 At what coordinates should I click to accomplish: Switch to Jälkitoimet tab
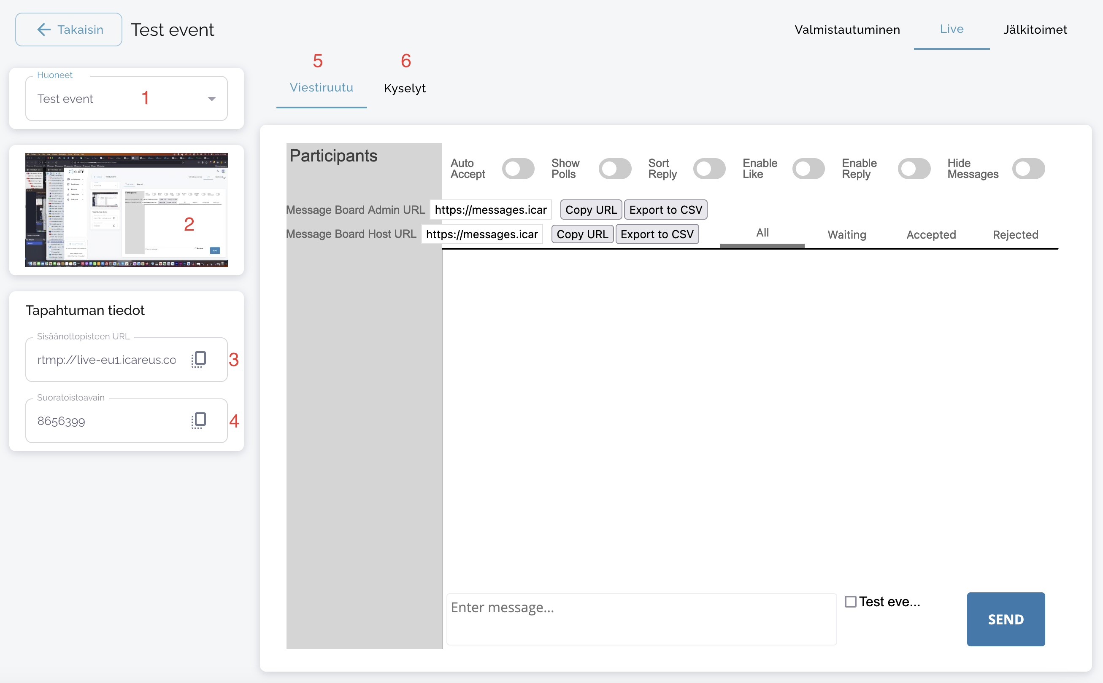pos(1035,30)
